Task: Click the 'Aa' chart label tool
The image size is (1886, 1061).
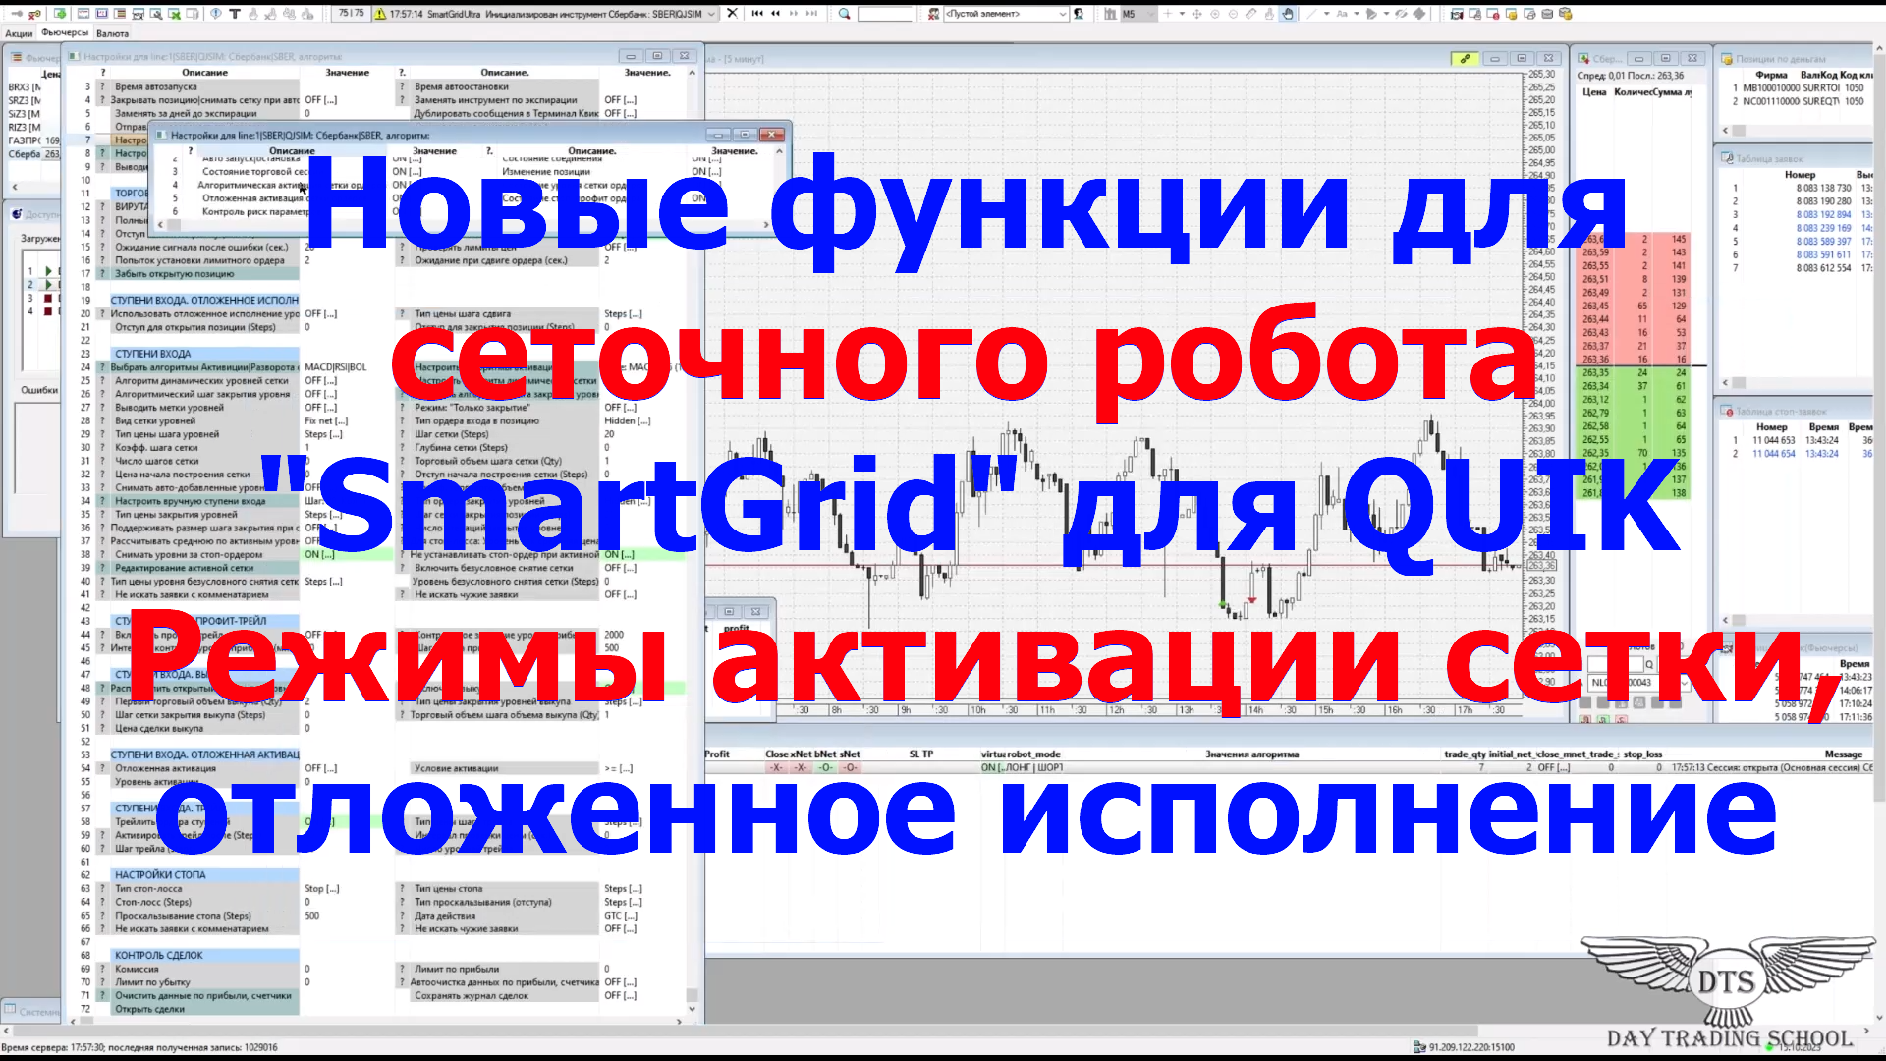Action: point(1343,14)
